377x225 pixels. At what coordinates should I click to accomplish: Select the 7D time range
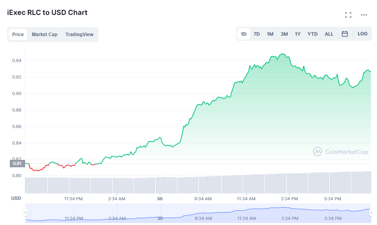[257, 34]
